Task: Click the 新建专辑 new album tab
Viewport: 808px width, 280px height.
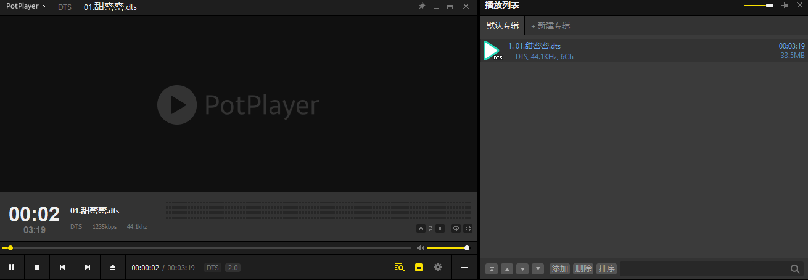Action: 551,25
